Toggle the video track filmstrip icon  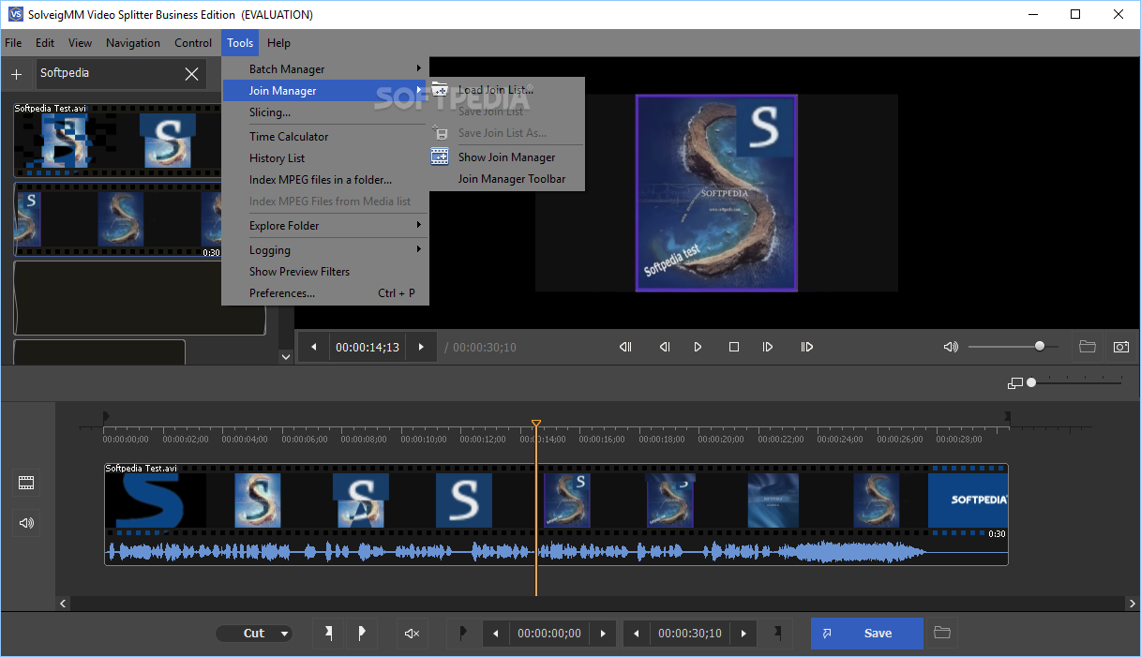coord(26,483)
